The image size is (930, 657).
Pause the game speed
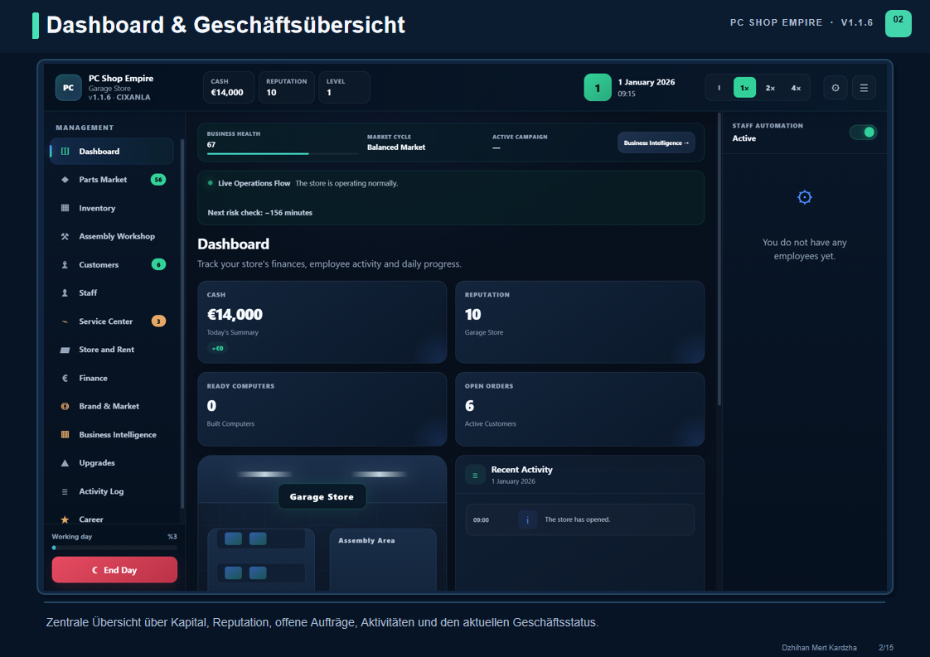pyautogui.click(x=719, y=88)
